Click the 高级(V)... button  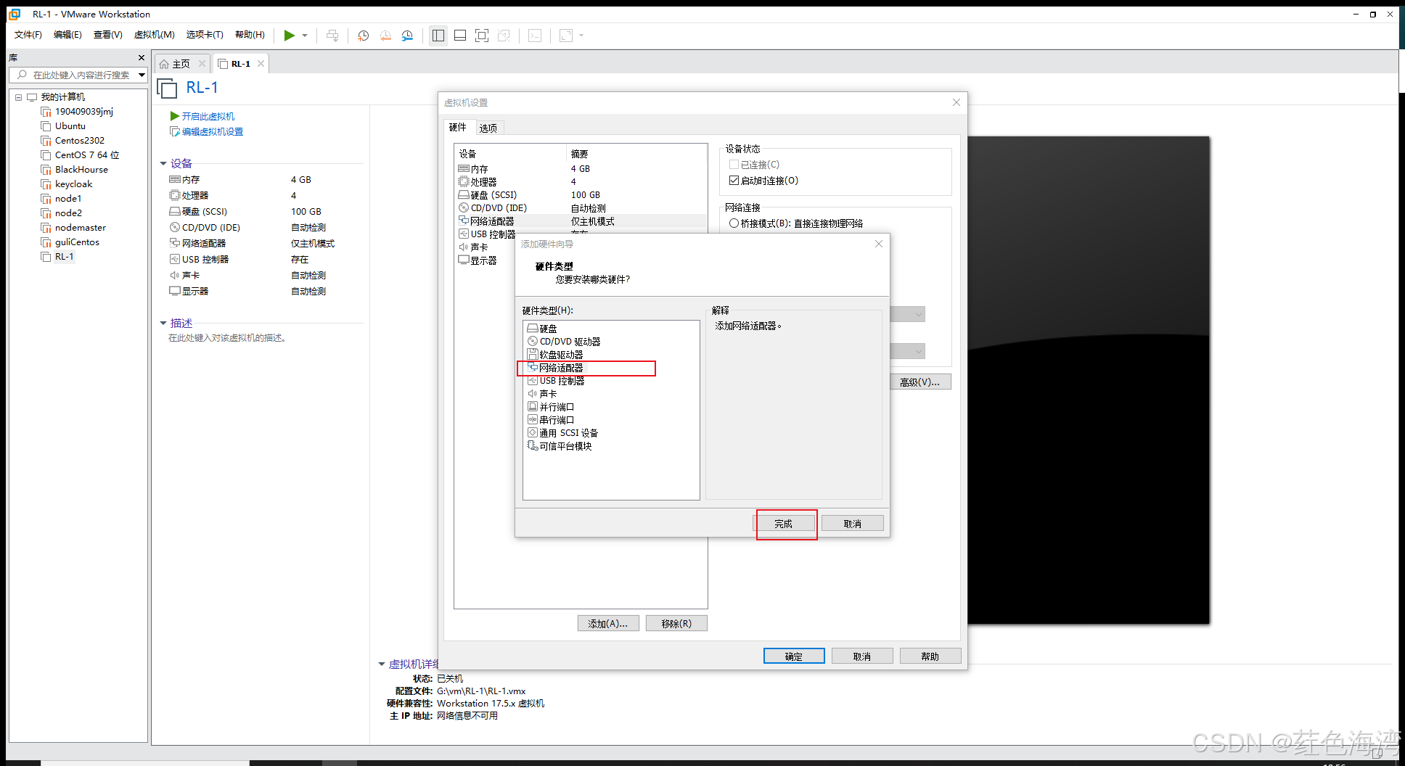pos(920,382)
